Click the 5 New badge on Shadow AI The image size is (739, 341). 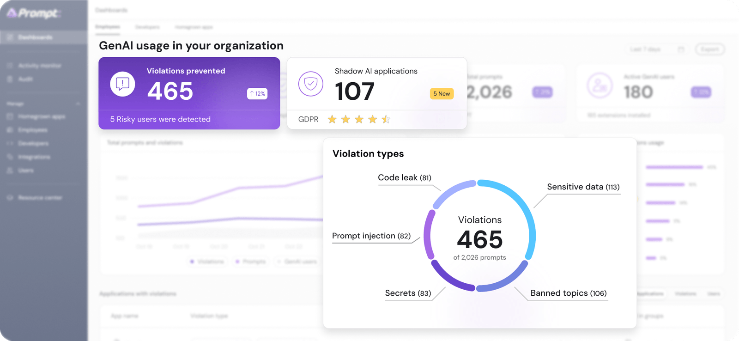[x=442, y=94]
